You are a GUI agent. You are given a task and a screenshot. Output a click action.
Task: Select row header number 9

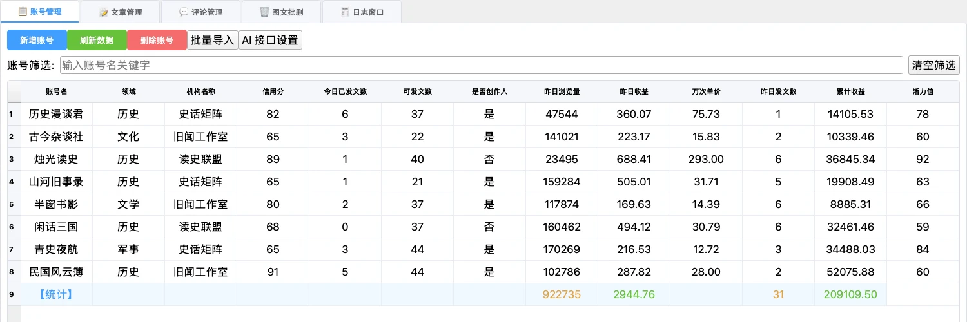[14, 294]
